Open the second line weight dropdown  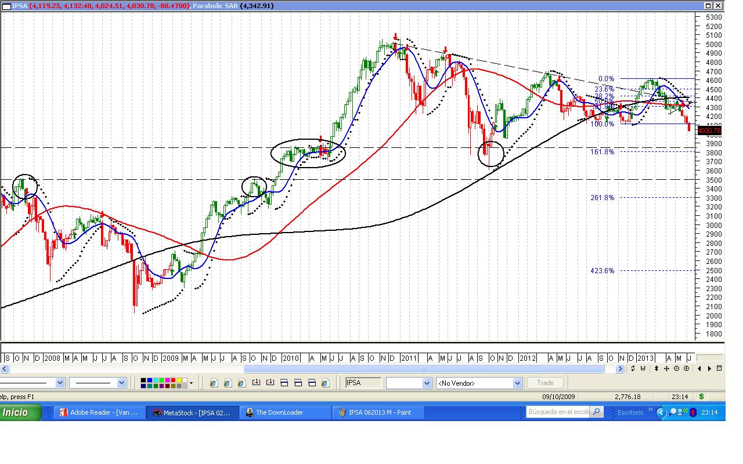pos(121,383)
